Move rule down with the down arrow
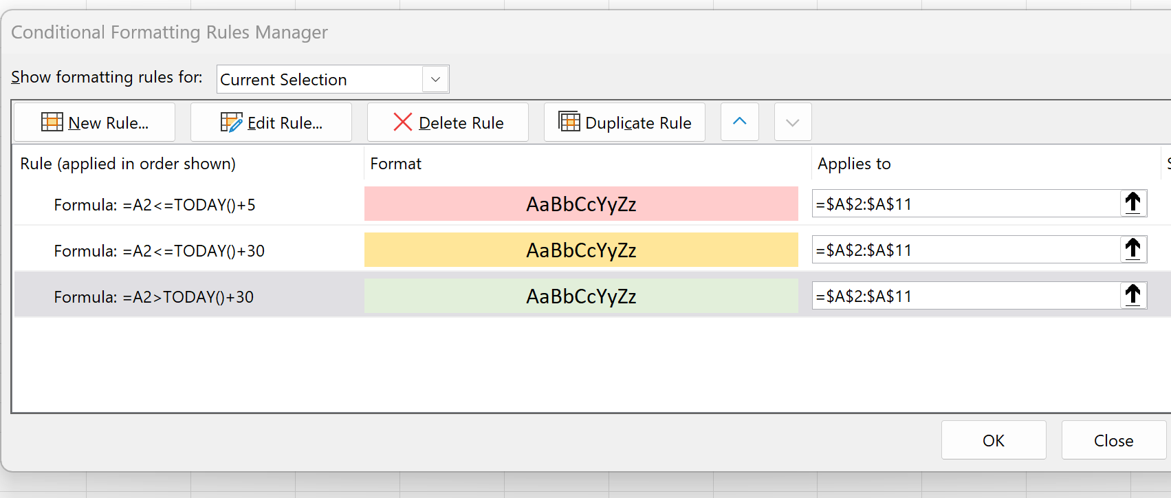This screenshot has width=1171, height=498. click(793, 122)
